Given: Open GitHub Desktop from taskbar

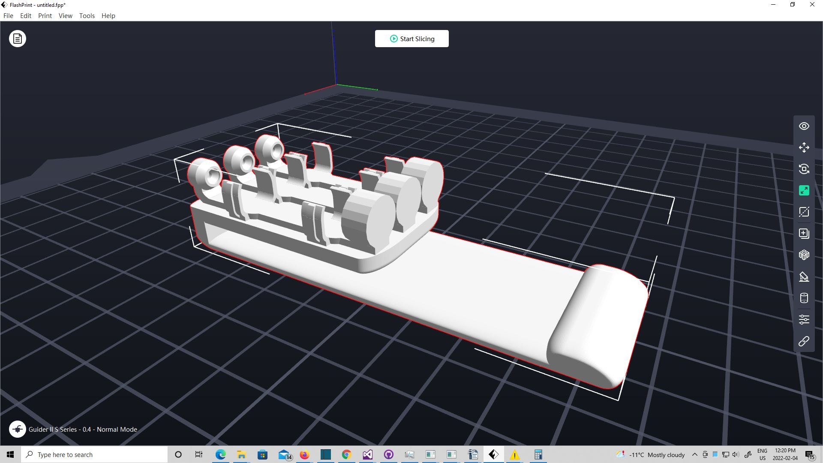Looking at the screenshot, I should click(x=389, y=454).
